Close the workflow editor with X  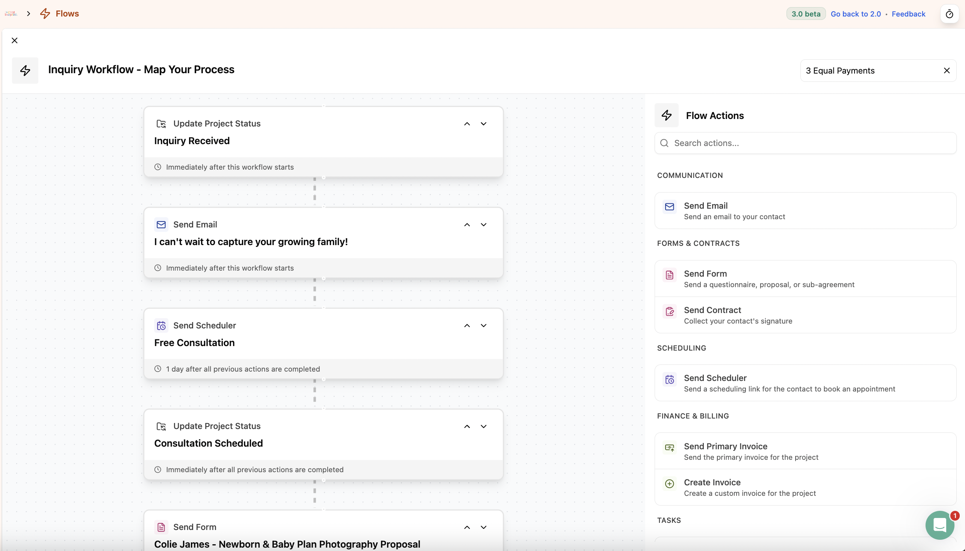[x=14, y=41]
